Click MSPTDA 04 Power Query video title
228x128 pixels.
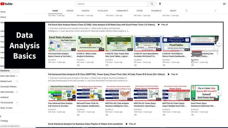coord(174,105)
